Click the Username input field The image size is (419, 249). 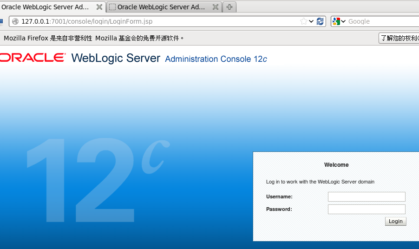(367, 197)
